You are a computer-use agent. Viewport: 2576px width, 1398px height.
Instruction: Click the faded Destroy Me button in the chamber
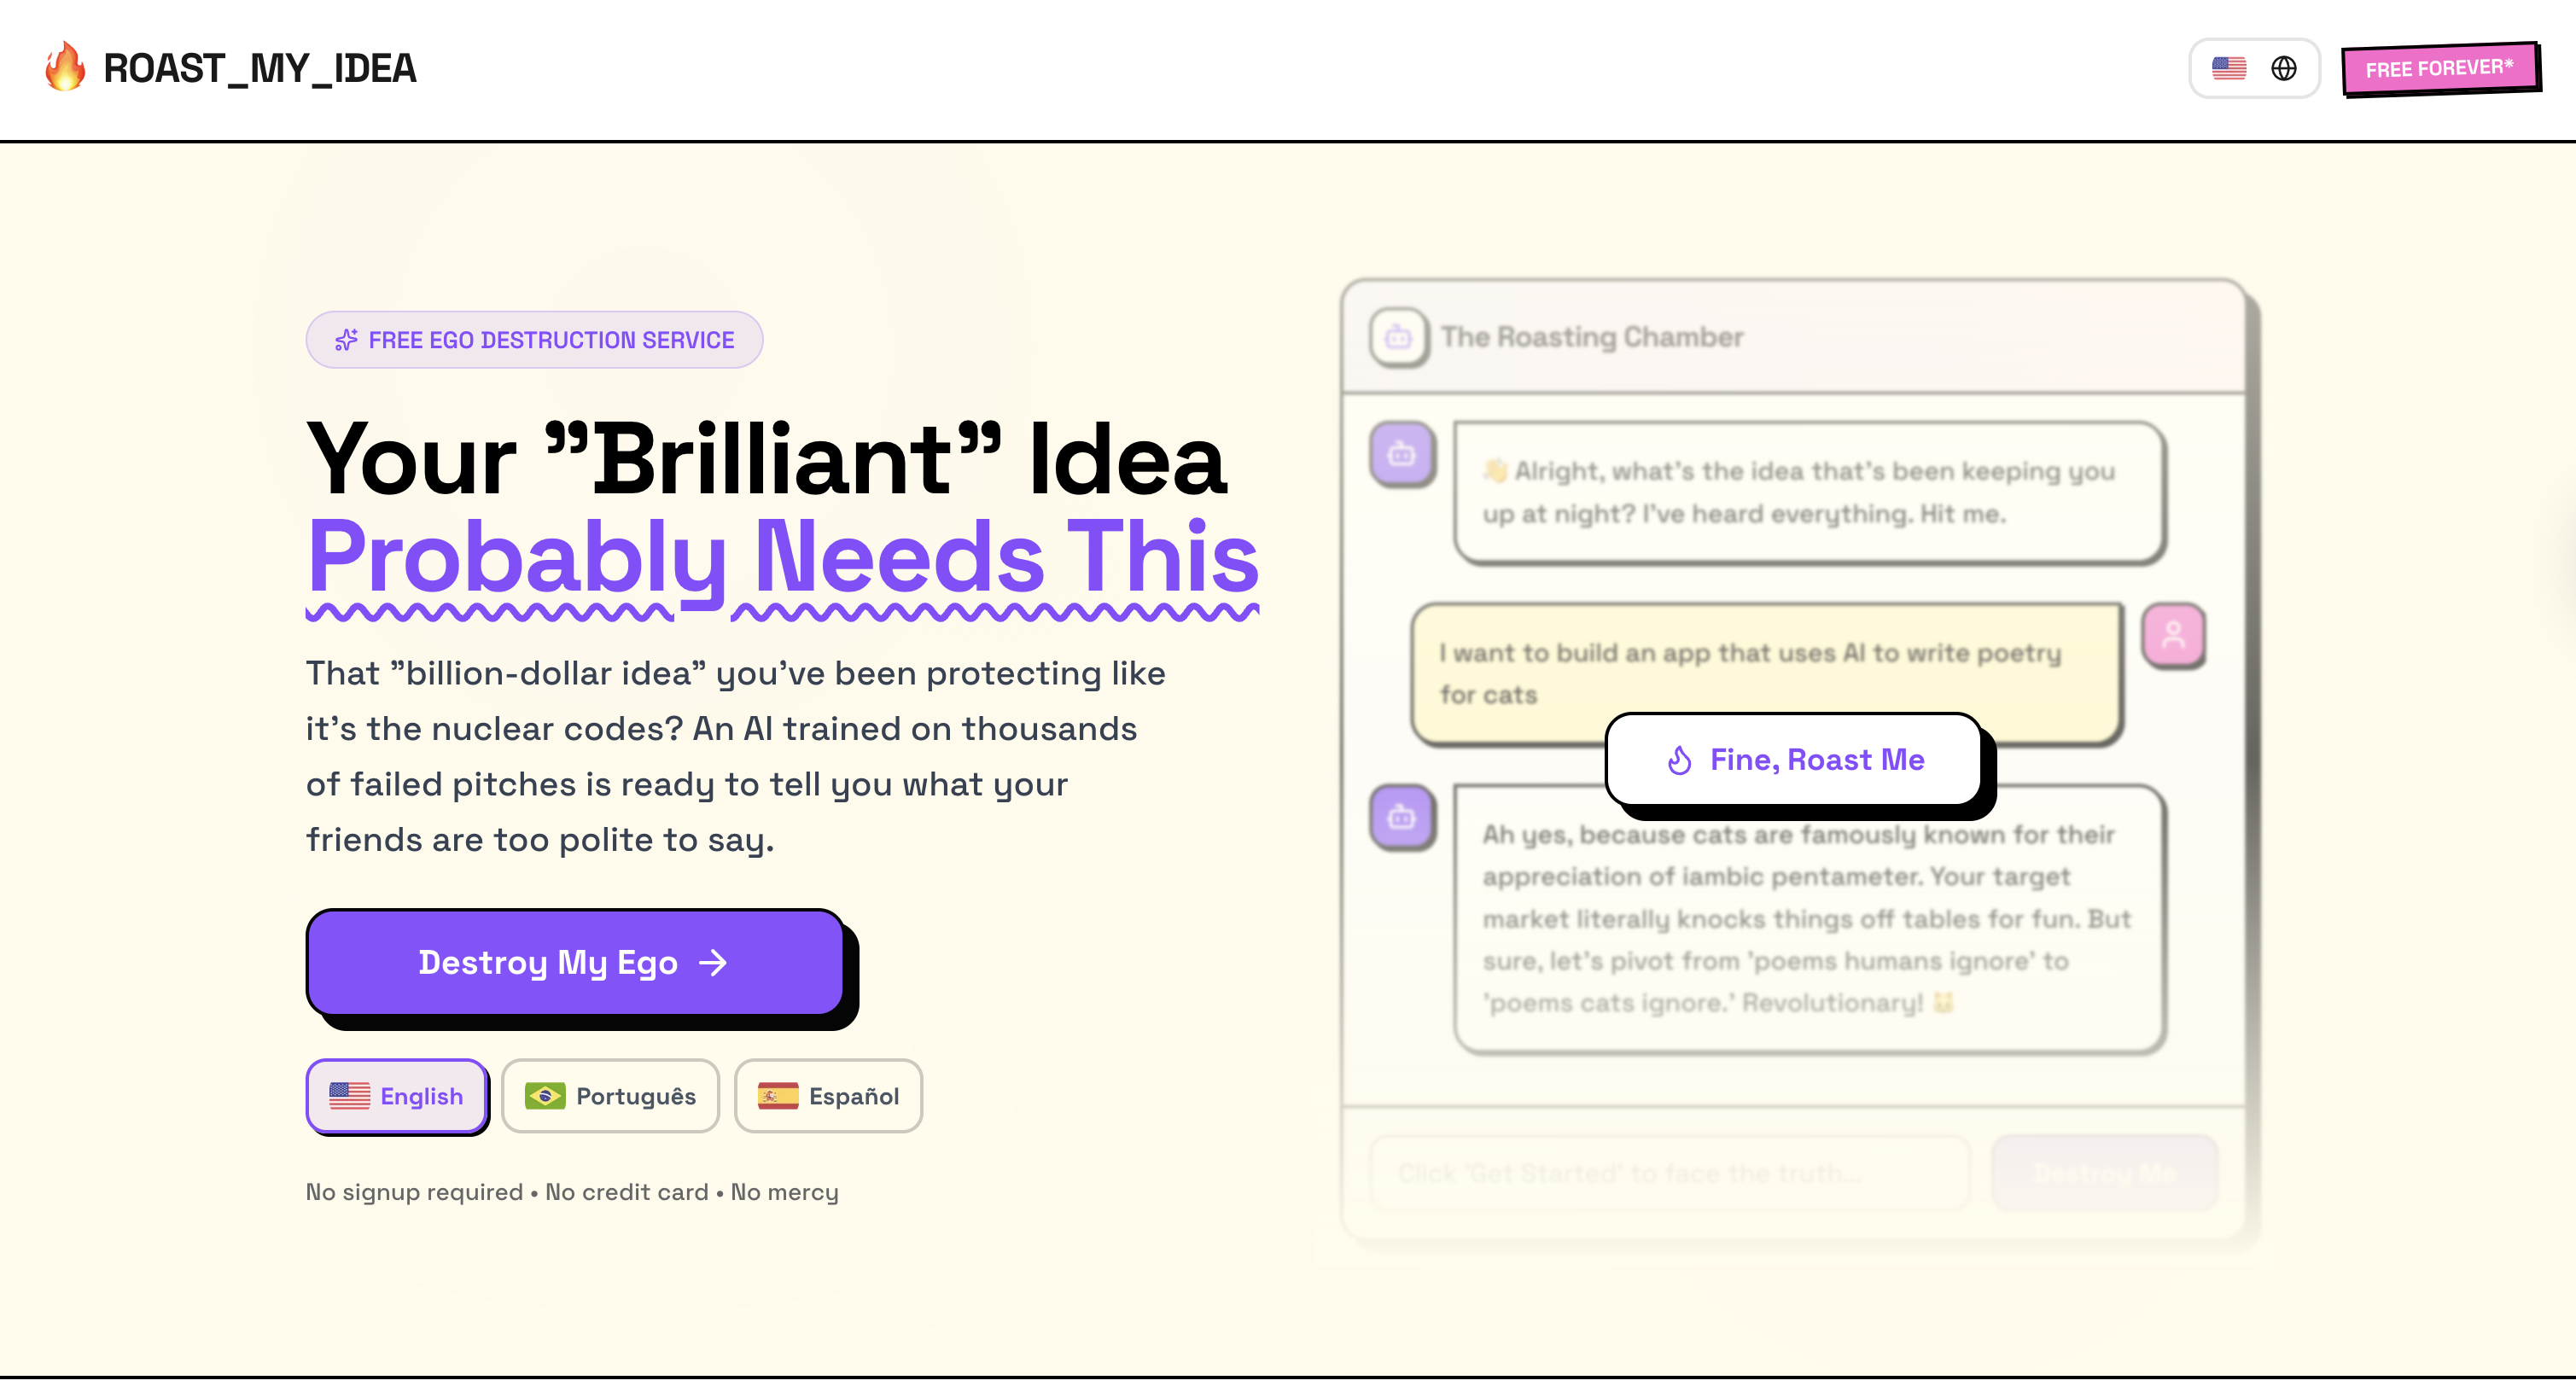pyautogui.click(x=2105, y=1172)
